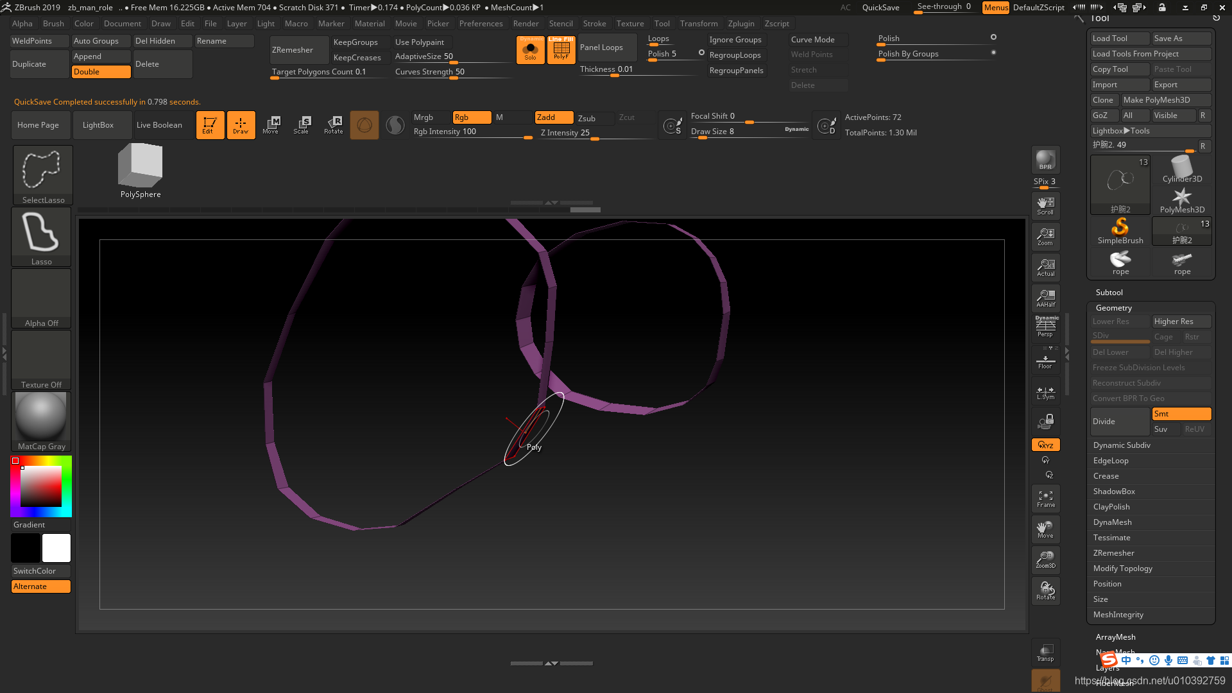
Task: Click the Draw tool icon
Action: pyautogui.click(x=241, y=124)
